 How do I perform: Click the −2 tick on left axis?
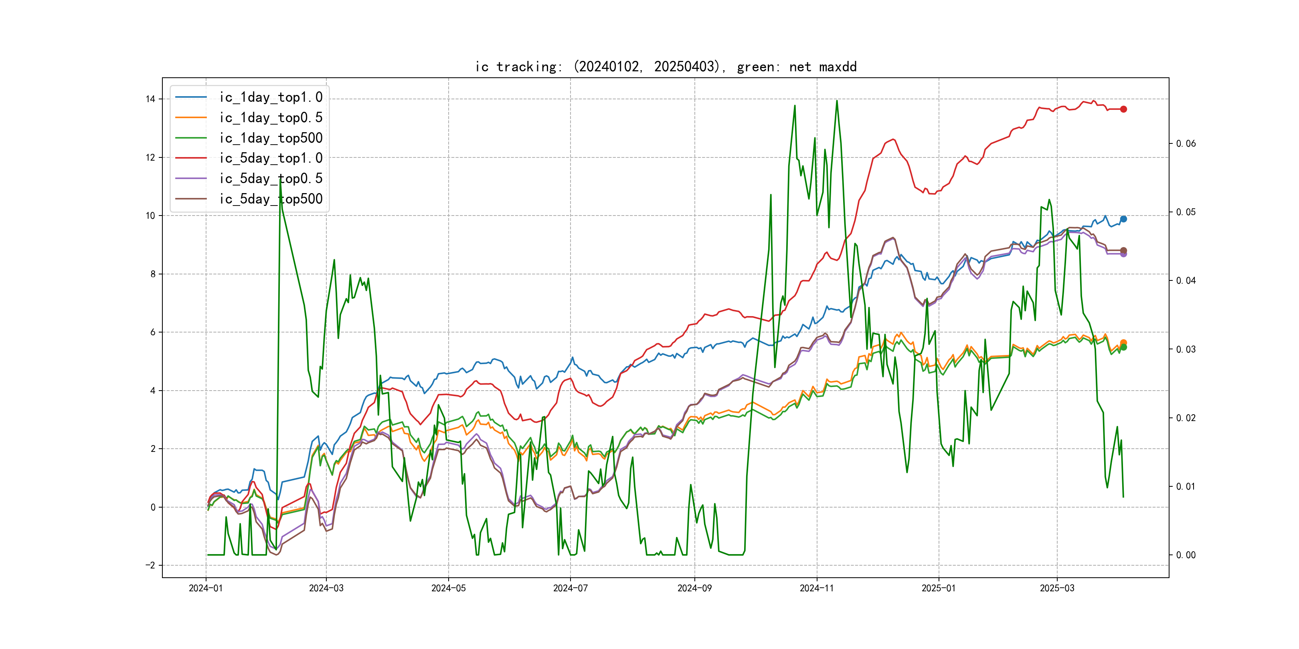(150, 565)
